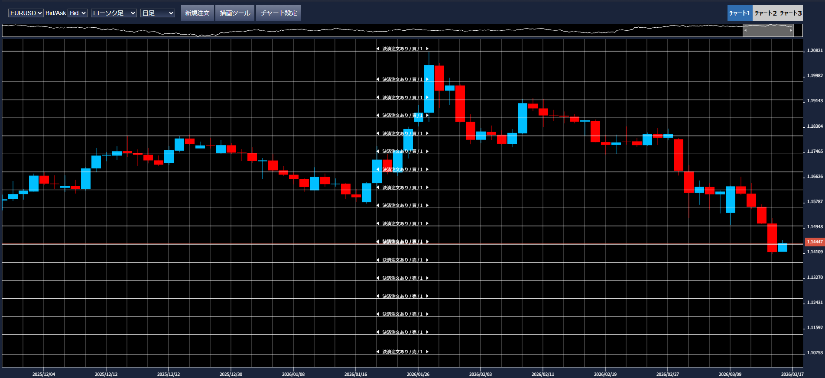Click the gray overview range selector window
825x378 pixels.
click(768, 30)
